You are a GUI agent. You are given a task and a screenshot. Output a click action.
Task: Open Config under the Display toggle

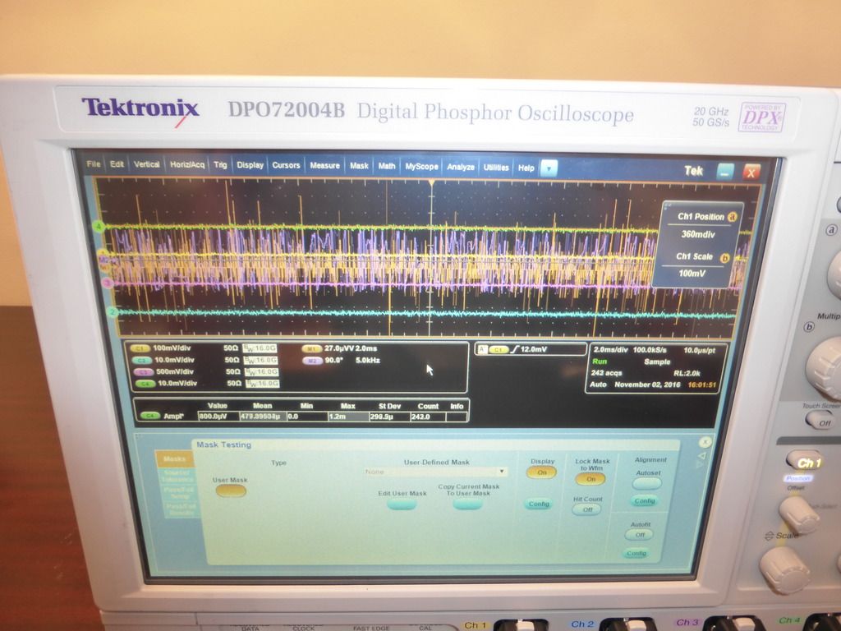pos(538,504)
